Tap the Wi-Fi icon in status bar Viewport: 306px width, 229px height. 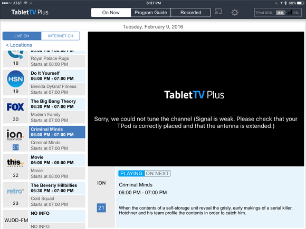point(25,3)
